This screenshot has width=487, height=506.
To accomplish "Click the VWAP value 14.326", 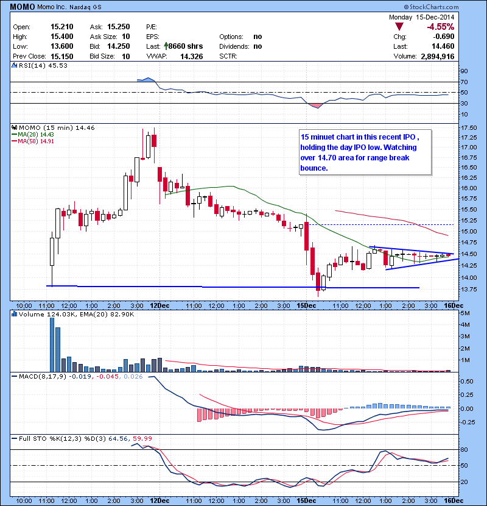I will coord(191,57).
